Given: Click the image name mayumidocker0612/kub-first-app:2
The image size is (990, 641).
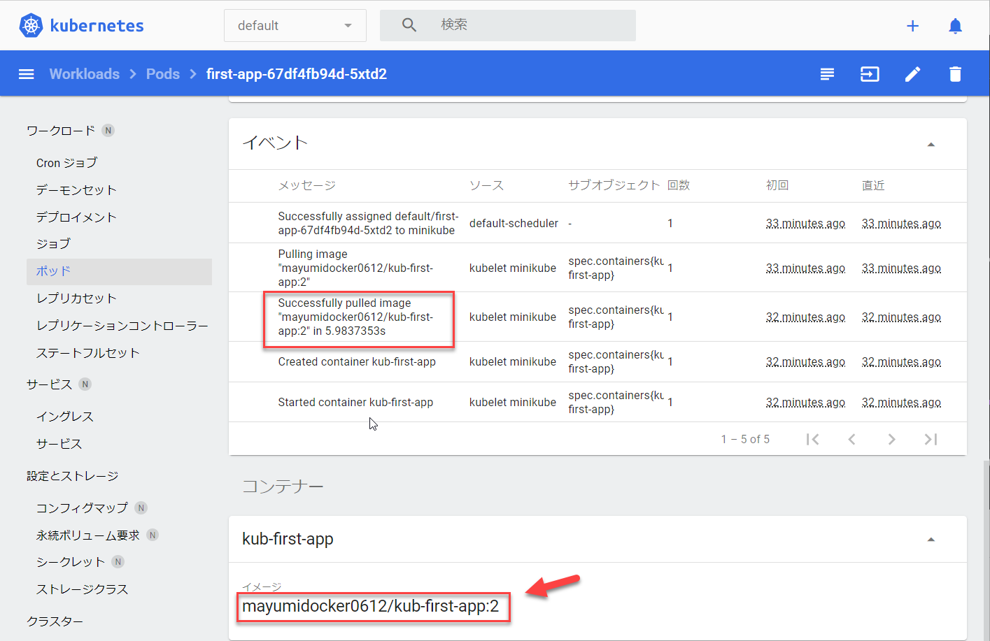Looking at the screenshot, I should [371, 606].
